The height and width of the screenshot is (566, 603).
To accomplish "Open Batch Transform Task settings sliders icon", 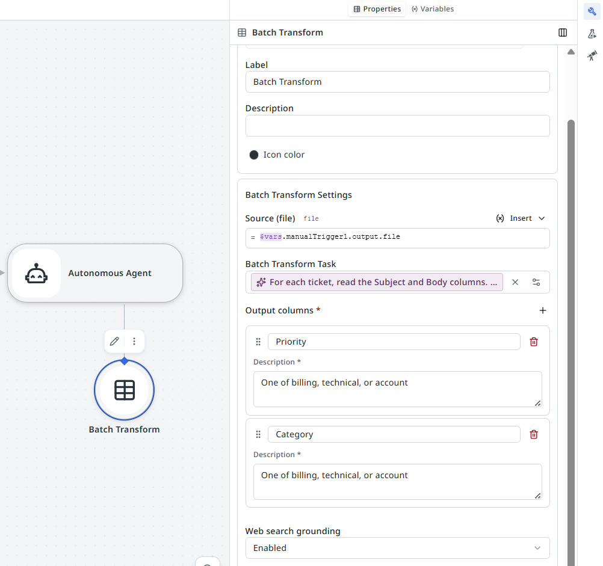I will 536,283.
